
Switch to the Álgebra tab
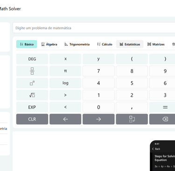[x=49, y=44]
